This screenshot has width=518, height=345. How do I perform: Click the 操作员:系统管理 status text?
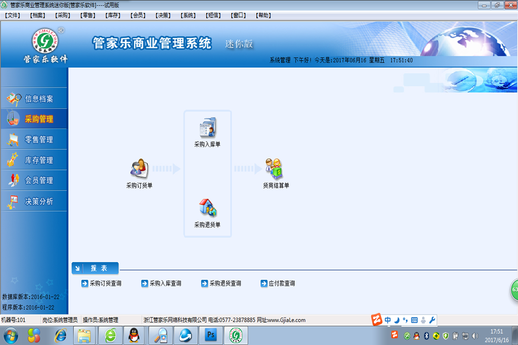(x=100, y=320)
